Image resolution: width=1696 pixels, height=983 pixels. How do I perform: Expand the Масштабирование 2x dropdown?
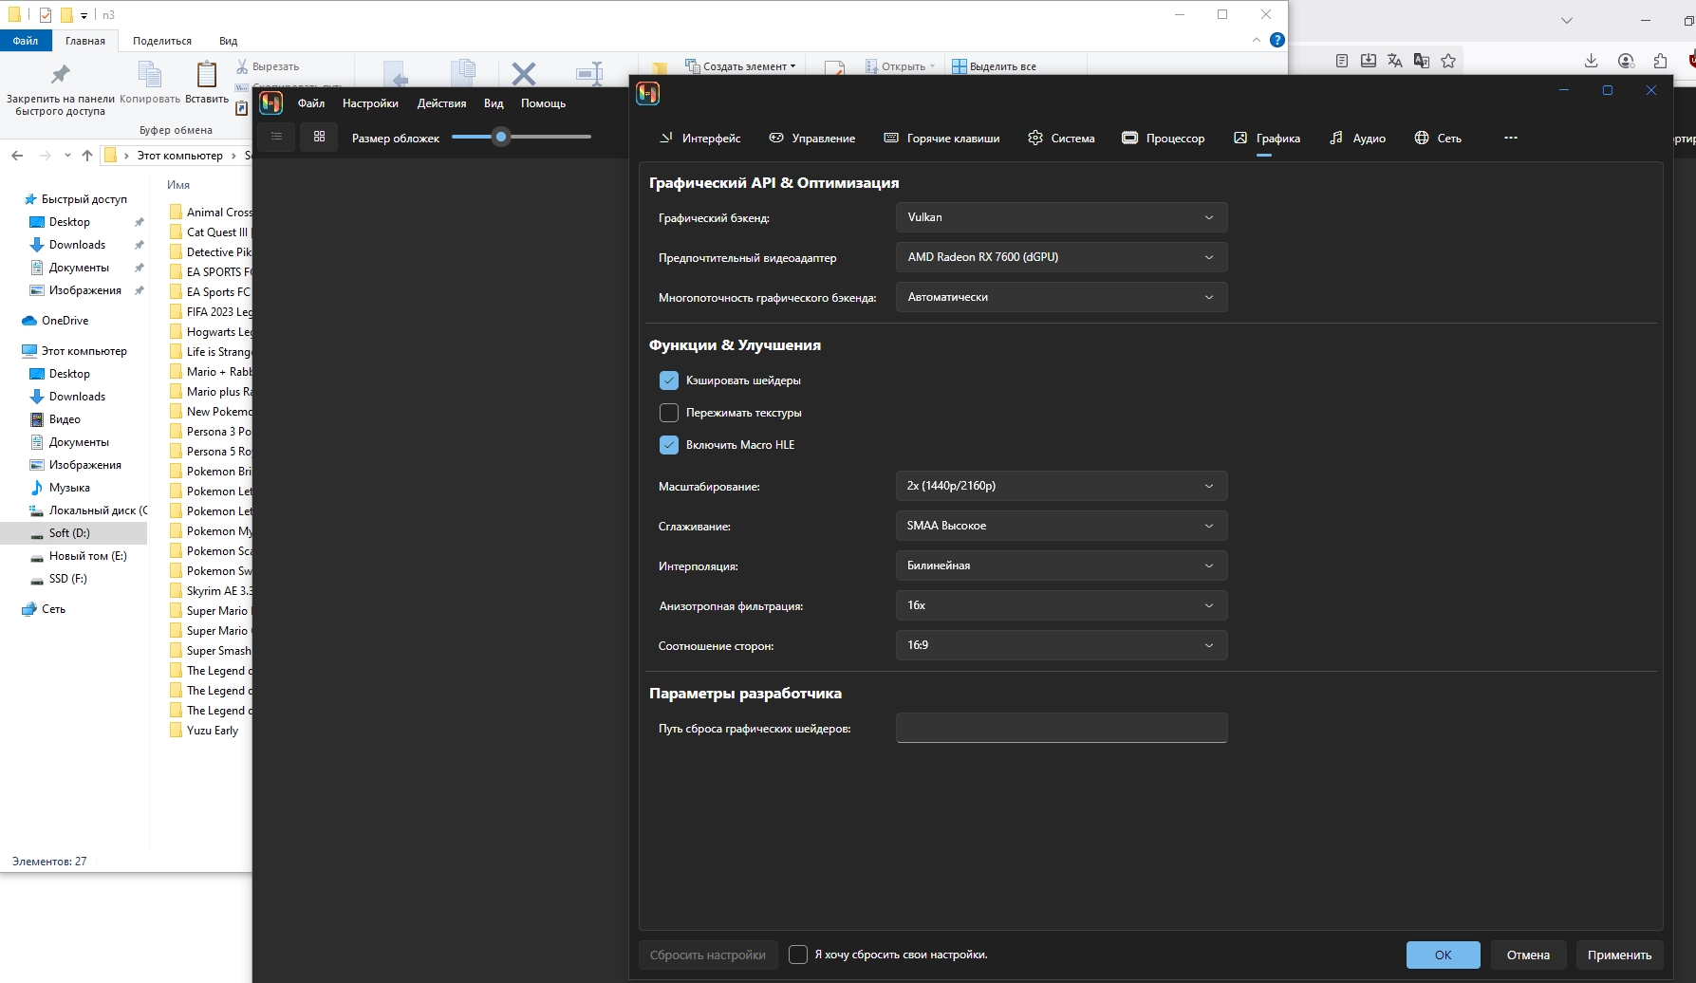click(1060, 486)
